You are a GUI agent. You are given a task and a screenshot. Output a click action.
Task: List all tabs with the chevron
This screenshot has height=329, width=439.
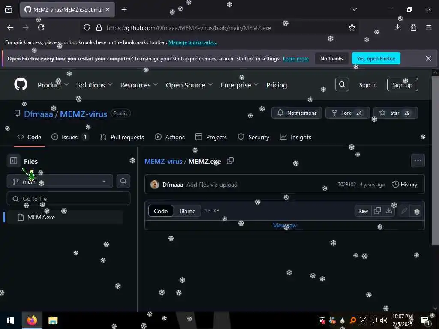[354, 9]
